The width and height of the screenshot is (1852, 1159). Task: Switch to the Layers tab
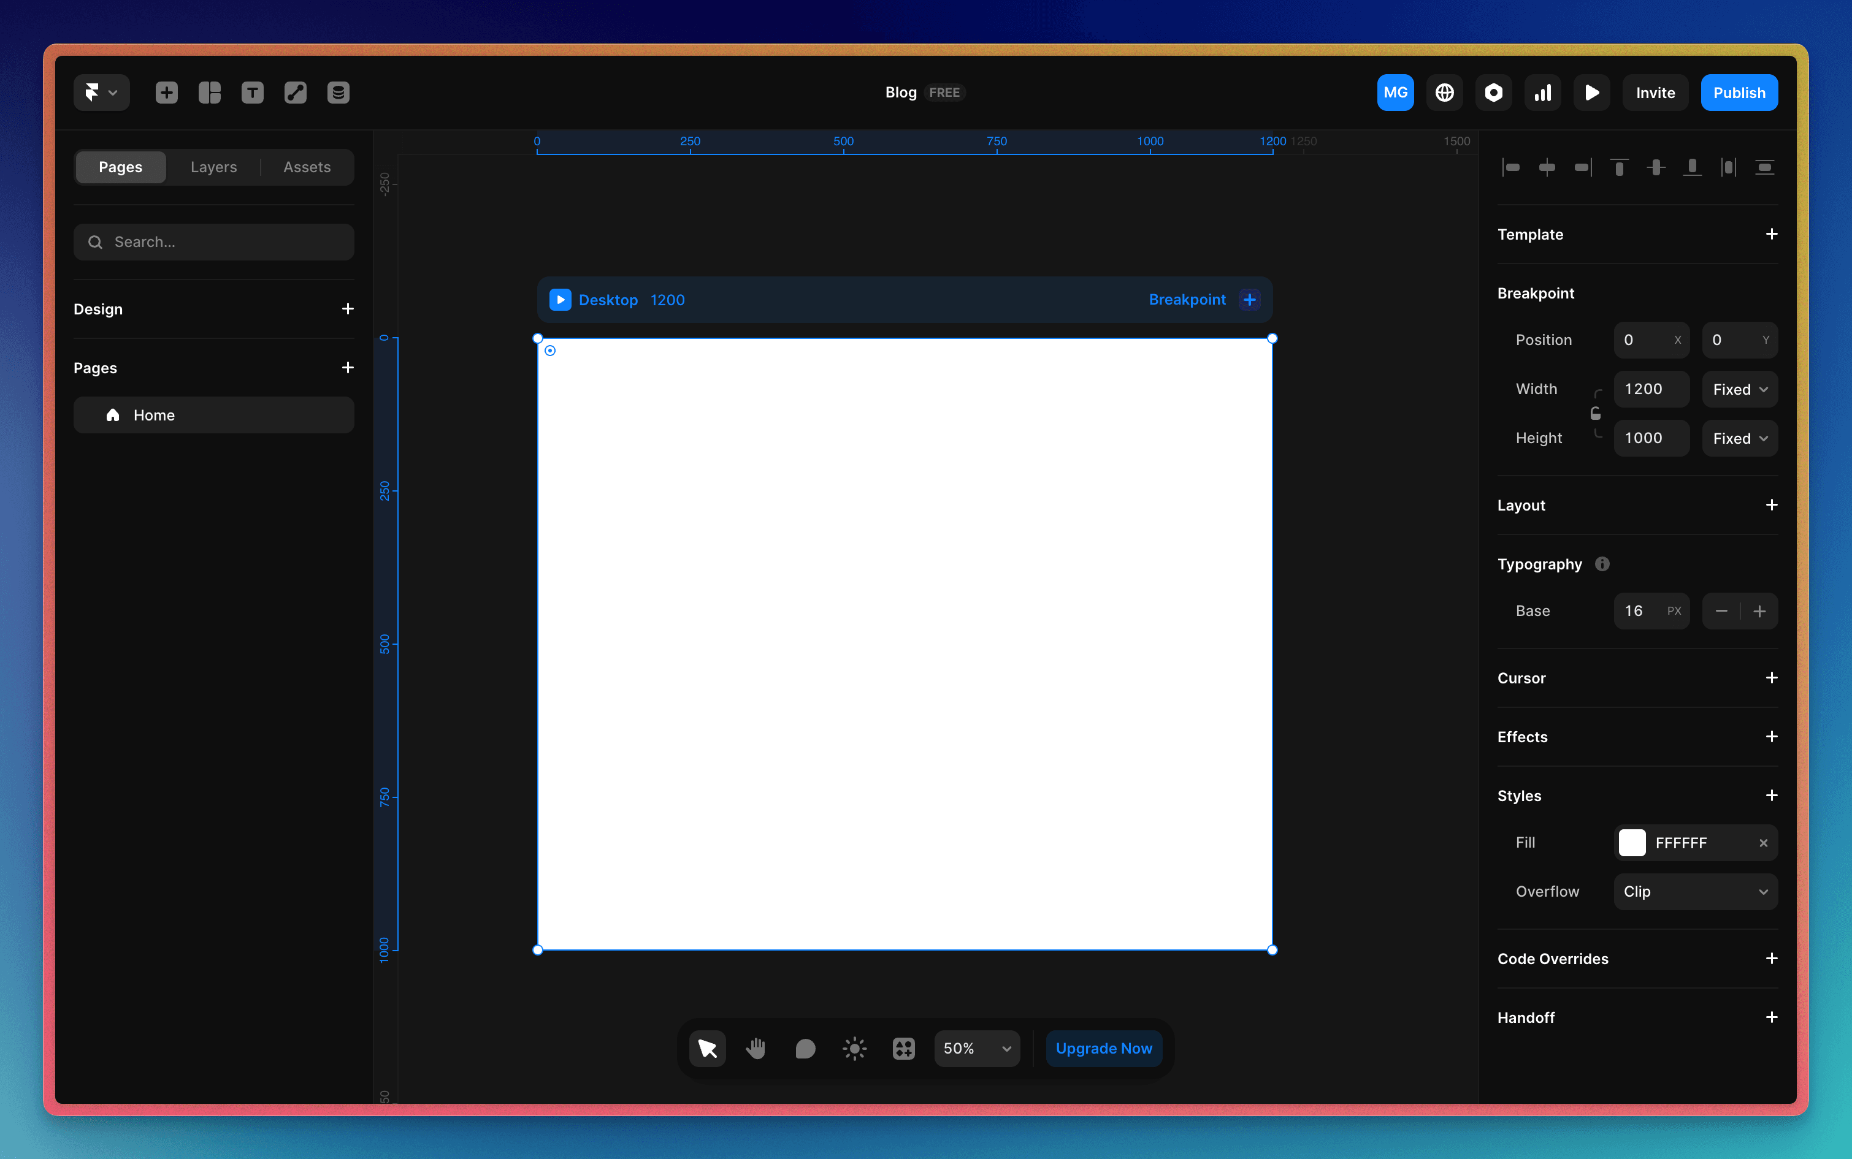click(x=213, y=166)
